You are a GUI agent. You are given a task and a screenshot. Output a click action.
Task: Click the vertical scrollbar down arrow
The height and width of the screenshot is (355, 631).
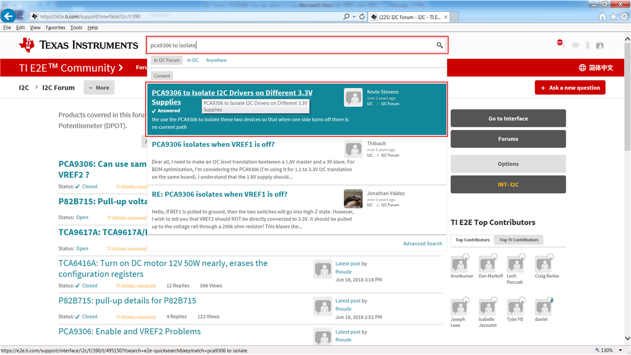(x=627, y=339)
